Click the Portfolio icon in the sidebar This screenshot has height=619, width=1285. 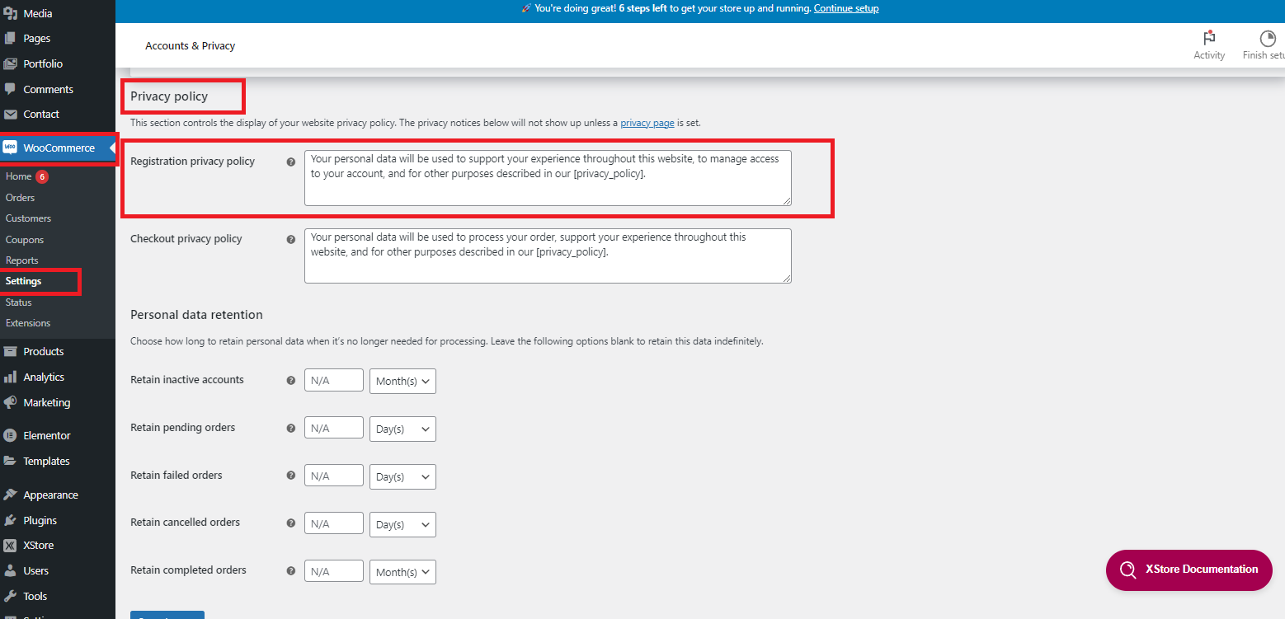pyautogui.click(x=10, y=63)
